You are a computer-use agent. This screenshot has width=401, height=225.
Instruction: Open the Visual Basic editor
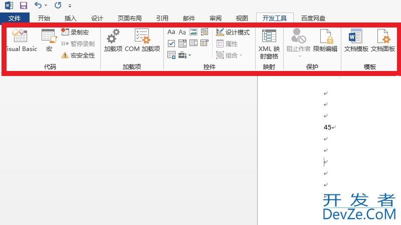[22, 40]
